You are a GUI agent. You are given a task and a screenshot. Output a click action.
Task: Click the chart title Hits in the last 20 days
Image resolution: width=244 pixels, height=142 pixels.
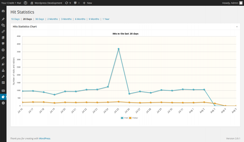[x=125, y=34]
